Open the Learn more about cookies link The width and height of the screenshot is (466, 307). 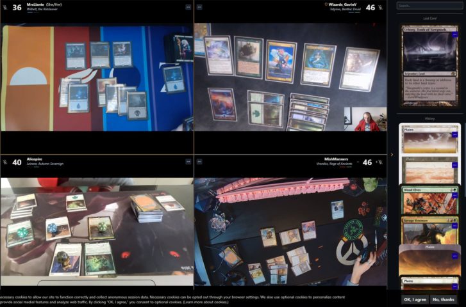[206, 302]
